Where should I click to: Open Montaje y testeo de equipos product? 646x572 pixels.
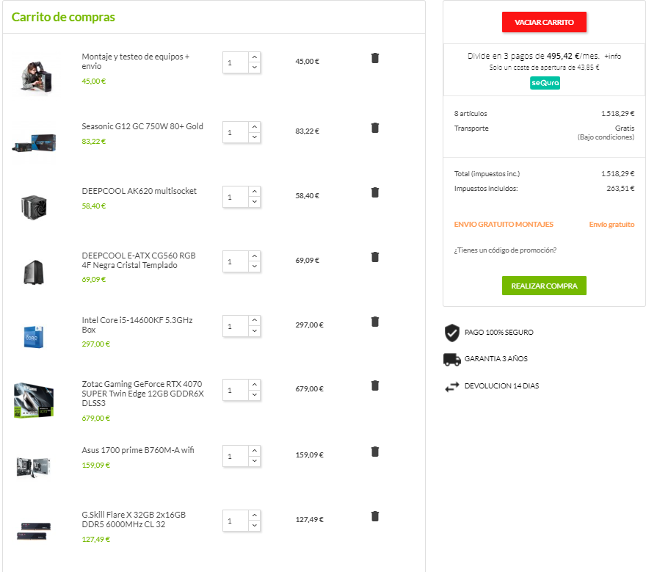click(x=136, y=62)
